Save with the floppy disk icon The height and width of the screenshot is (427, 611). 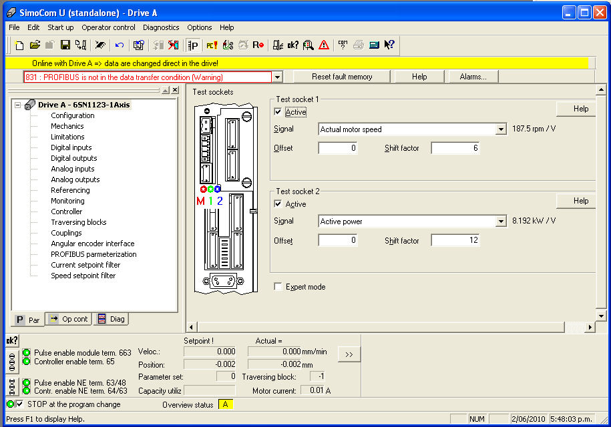coord(65,45)
